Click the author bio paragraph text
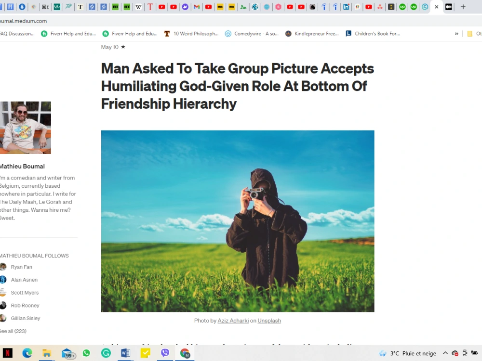The width and height of the screenshot is (482, 361). coord(38,198)
